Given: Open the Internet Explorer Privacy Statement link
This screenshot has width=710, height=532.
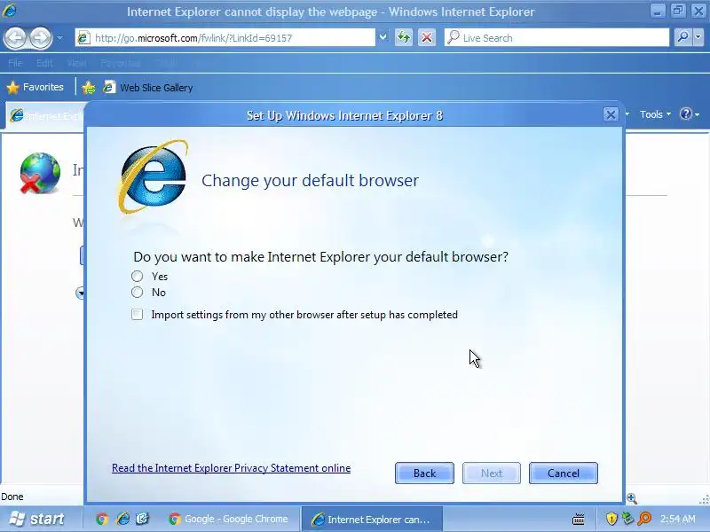Looking at the screenshot, I should (x=231, y=468).
